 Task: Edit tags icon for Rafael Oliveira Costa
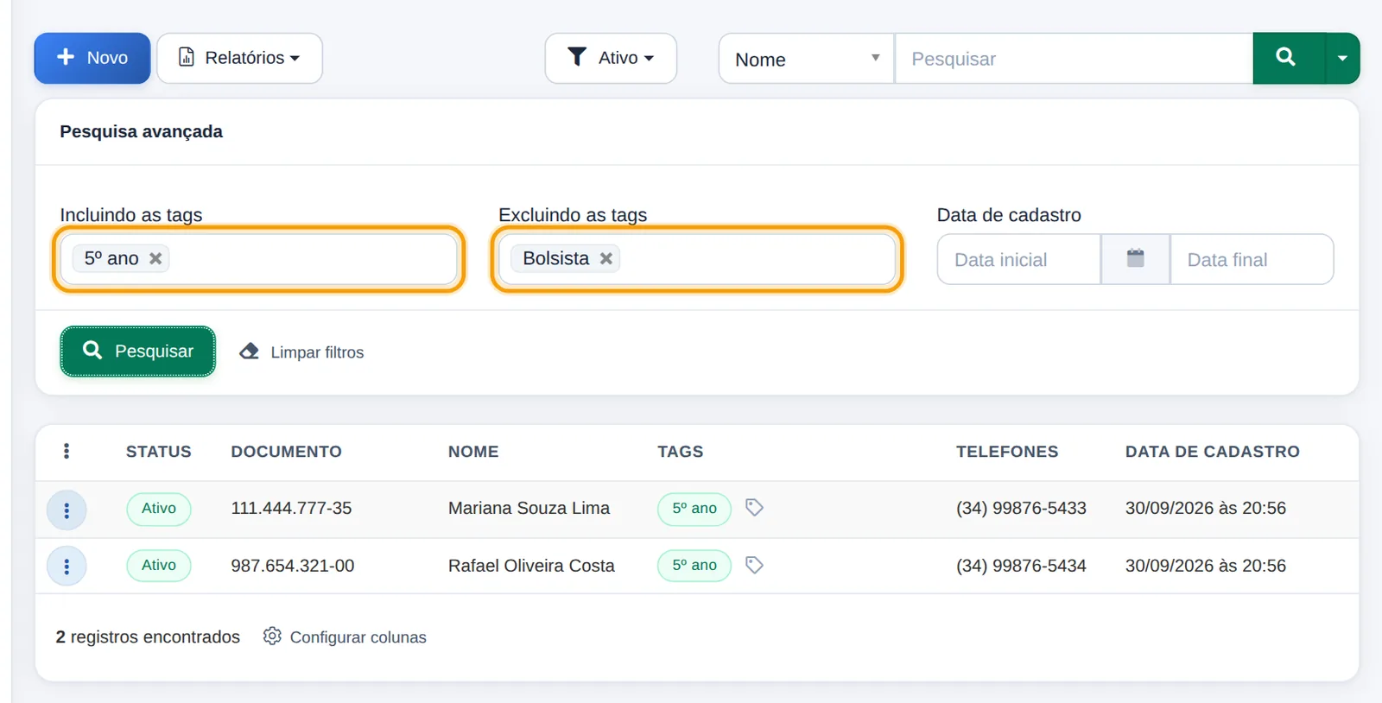754,565
